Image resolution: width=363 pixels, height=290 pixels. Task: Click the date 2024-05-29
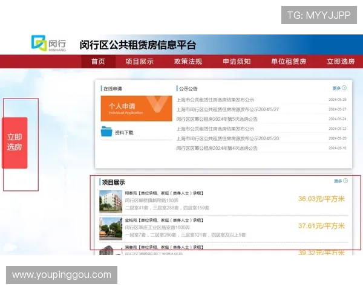(338, 100)
